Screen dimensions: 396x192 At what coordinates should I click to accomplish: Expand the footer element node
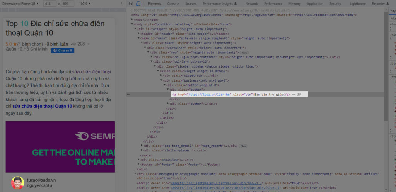[139, 164]
